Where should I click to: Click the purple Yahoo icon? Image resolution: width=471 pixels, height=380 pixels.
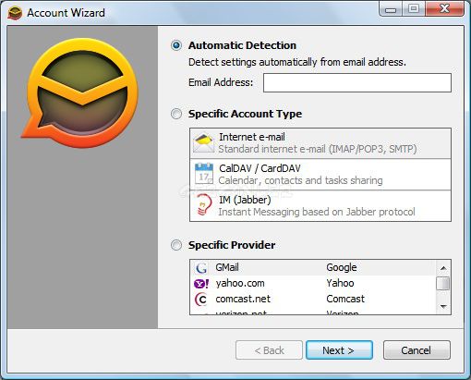pyautogui.click(x=201, y=283)
